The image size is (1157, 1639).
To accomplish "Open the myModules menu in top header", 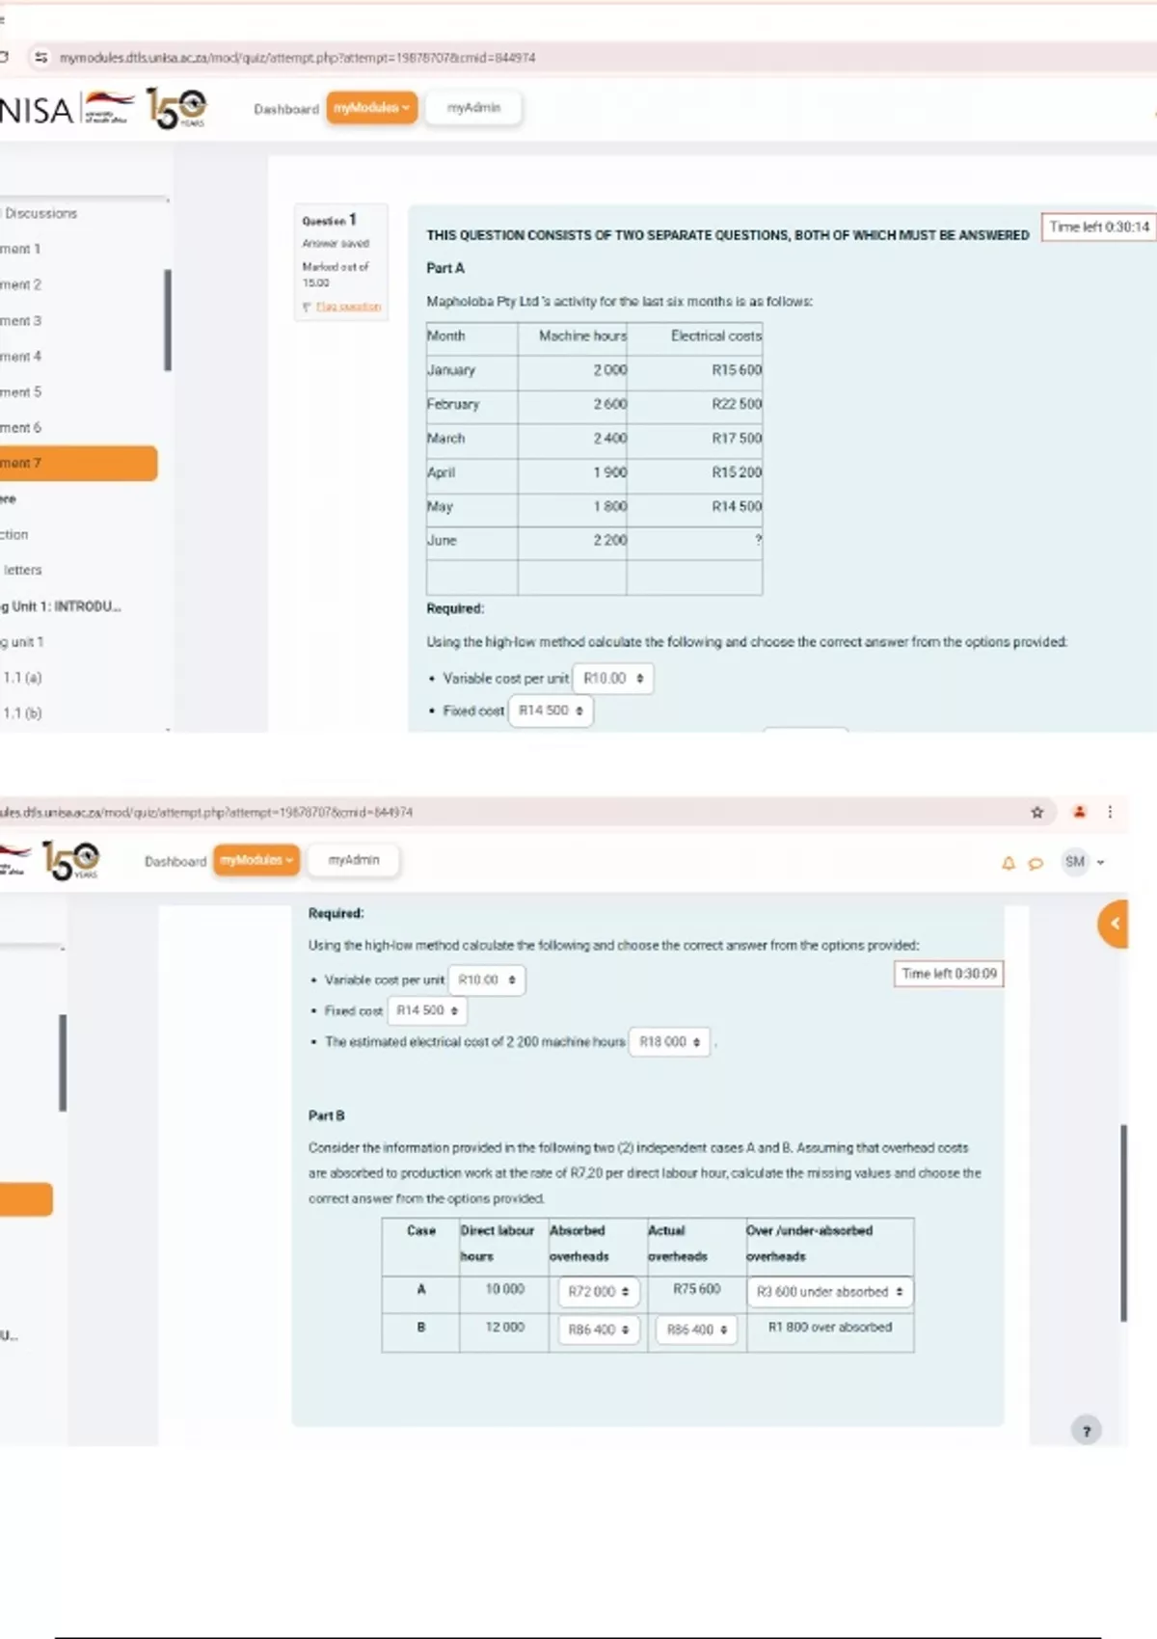I will pyautogui.click(x=371, y=108).
